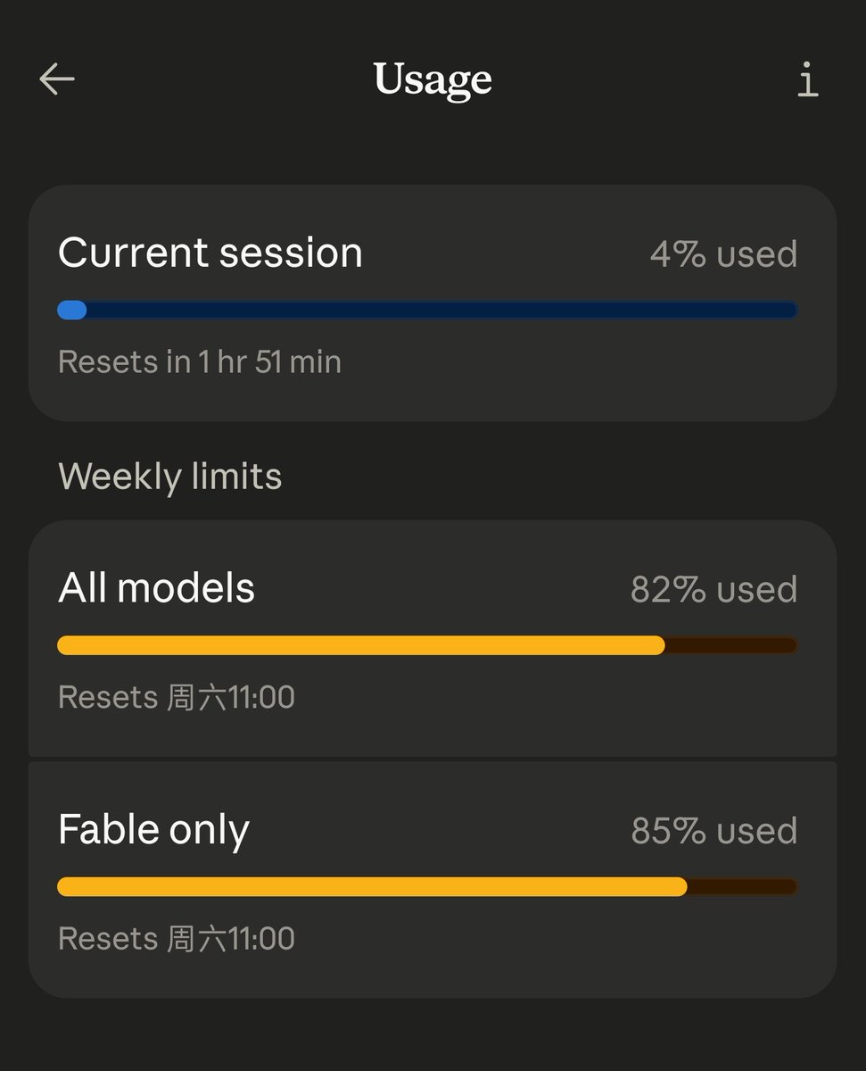
Task: Select the All models heading
Action: tap(157, 588)
